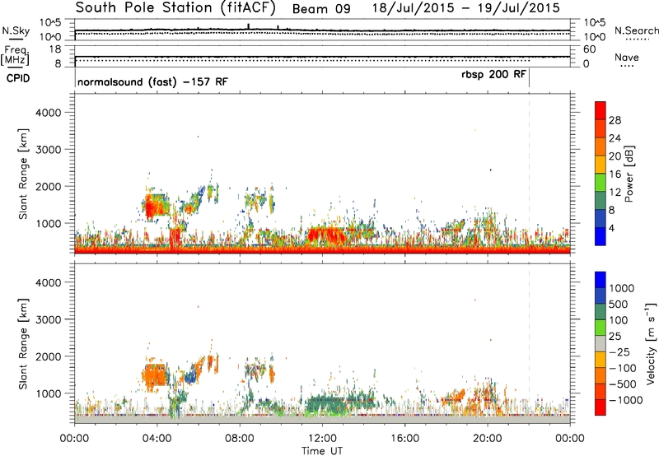Image resolution: width=659 pixels, height=456 pixels.
Task: Click the 12:00 time tick label
Action: coord(322,439)
